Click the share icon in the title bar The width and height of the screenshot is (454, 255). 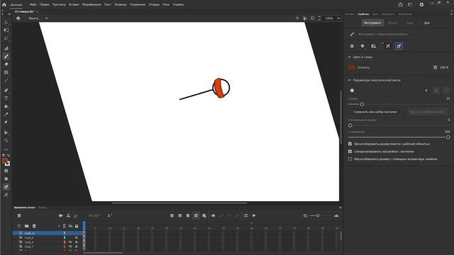point(400,5)
